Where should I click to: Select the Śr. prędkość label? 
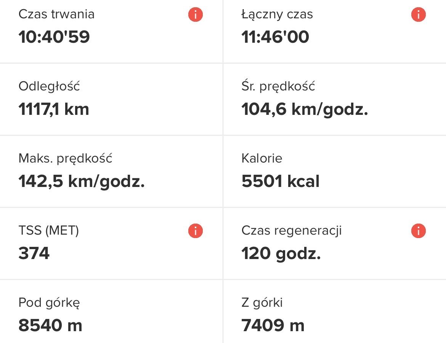pos(278,86)
